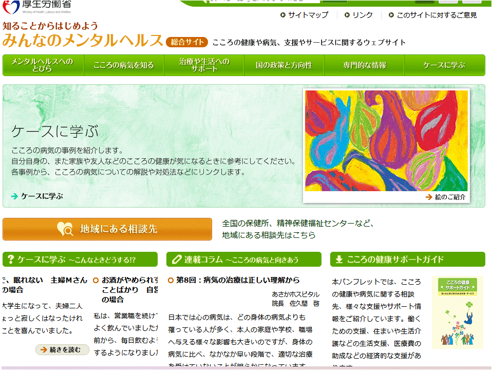Open the リンク page in top navigation
This screenshot has width=493, height=370.
tap(362, 15)
